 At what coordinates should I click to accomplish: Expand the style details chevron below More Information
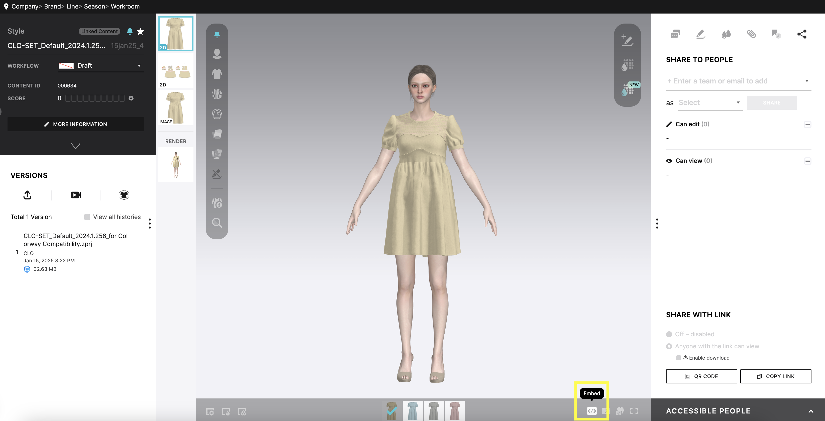[76, 146]
